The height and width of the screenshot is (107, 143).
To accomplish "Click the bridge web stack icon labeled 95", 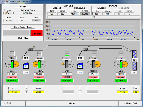I will click(31, 49).
